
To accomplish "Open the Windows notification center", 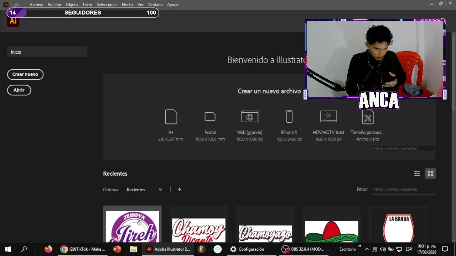I will [445, 249].
